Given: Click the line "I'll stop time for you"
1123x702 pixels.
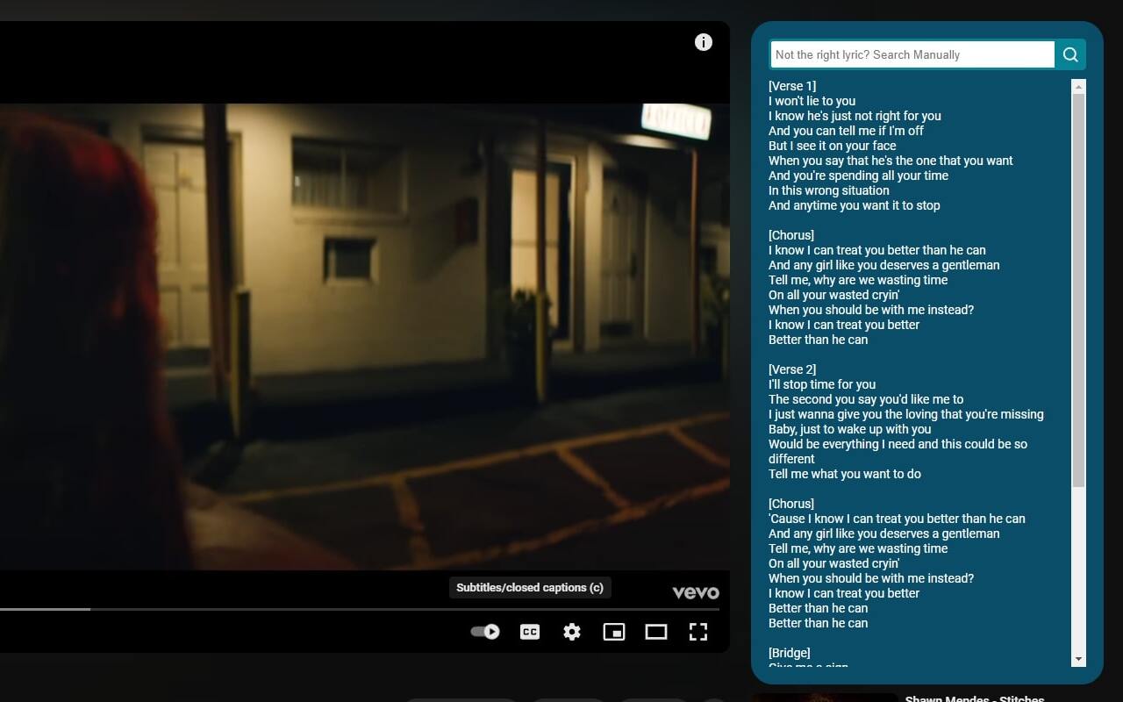Looking at the screenshot, I should coord(822,384).
